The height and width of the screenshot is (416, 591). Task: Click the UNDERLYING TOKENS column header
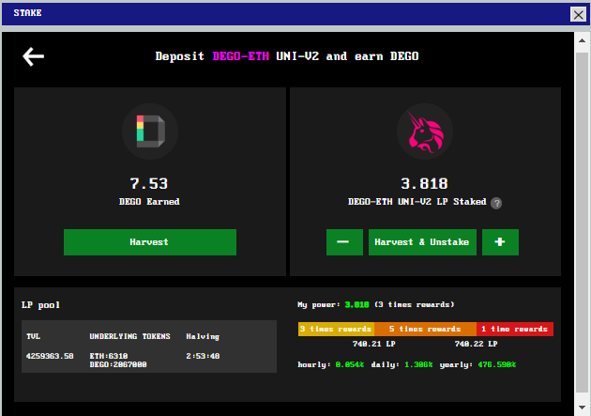pyautogui.click(x=130, y=336)
